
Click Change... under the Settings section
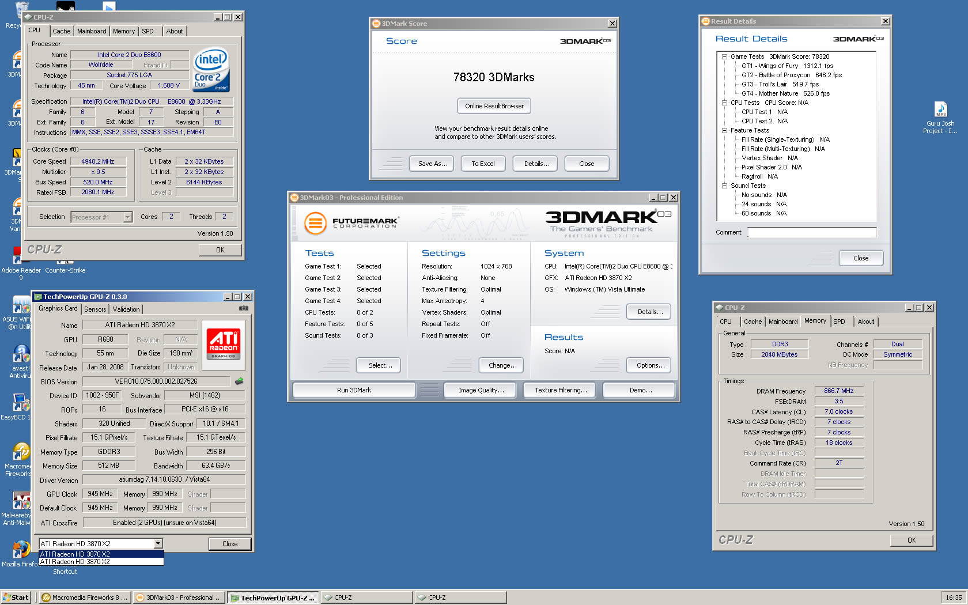click(502, 365)
